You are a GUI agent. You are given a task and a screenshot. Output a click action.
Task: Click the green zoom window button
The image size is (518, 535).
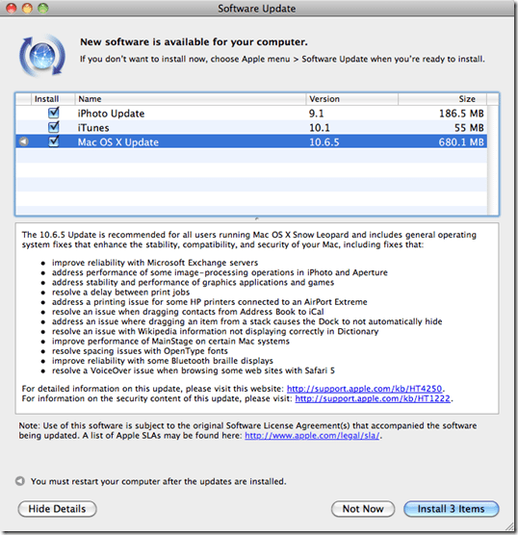coord(42,9)
